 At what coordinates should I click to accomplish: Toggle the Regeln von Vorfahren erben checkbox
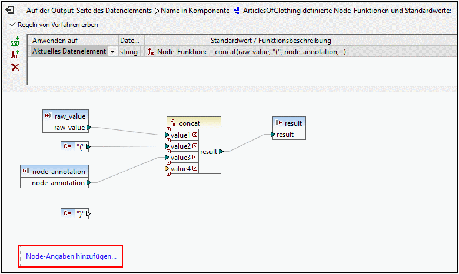(13, 25)
